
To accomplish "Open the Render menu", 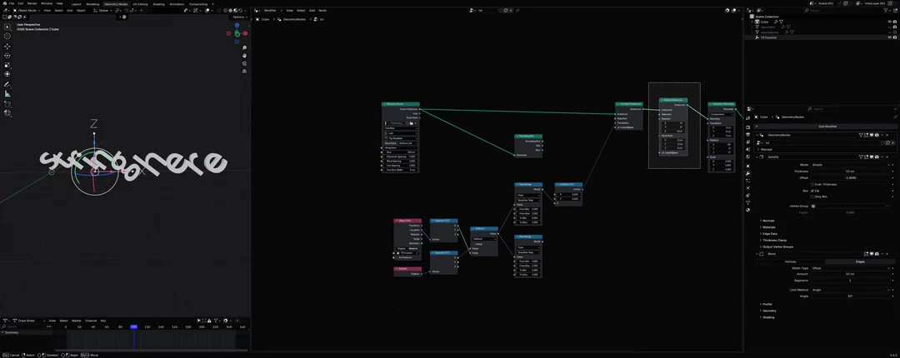I will (32, 3).
